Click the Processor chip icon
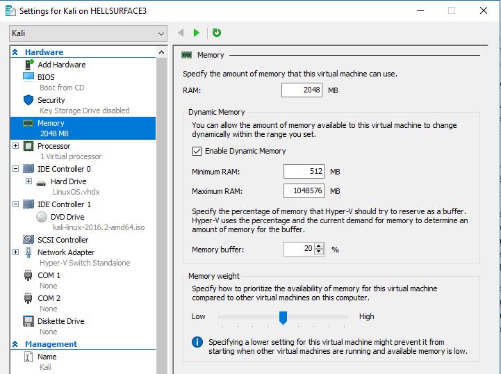The image size is (501, 374). (x=28, y=146)
